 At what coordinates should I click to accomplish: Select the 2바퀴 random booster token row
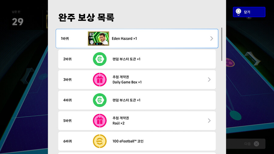click(x=137, y=59)
